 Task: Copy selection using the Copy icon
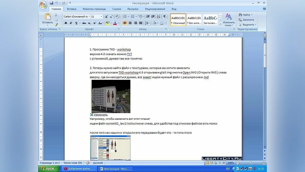point(56,20)
